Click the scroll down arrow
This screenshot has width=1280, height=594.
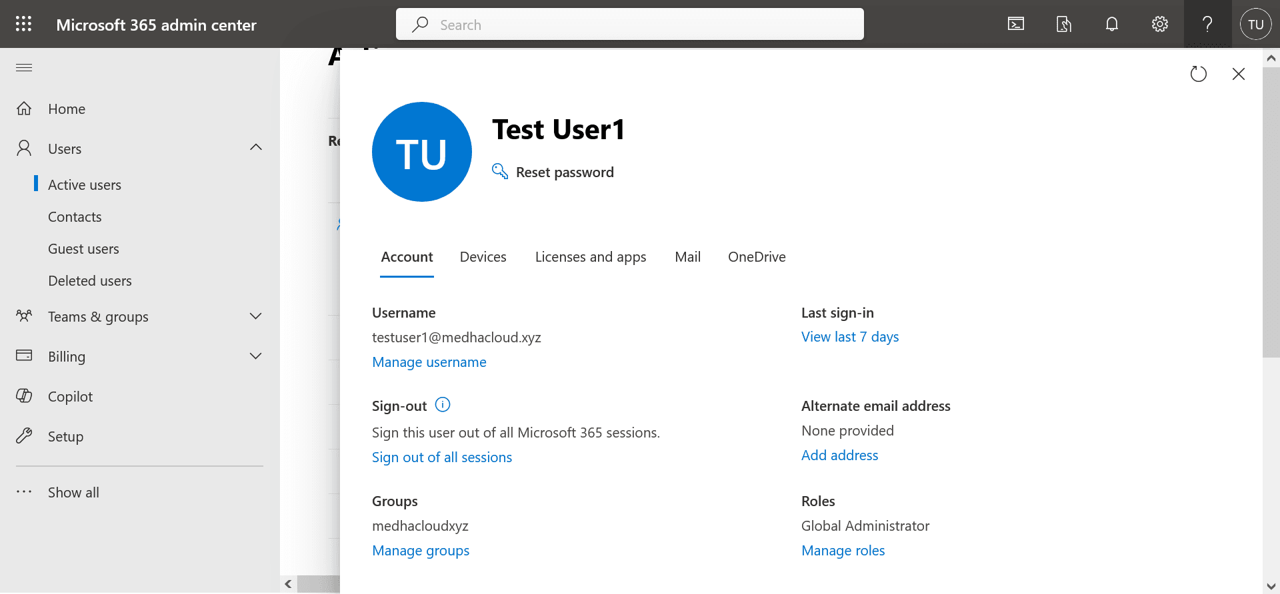1271,586
